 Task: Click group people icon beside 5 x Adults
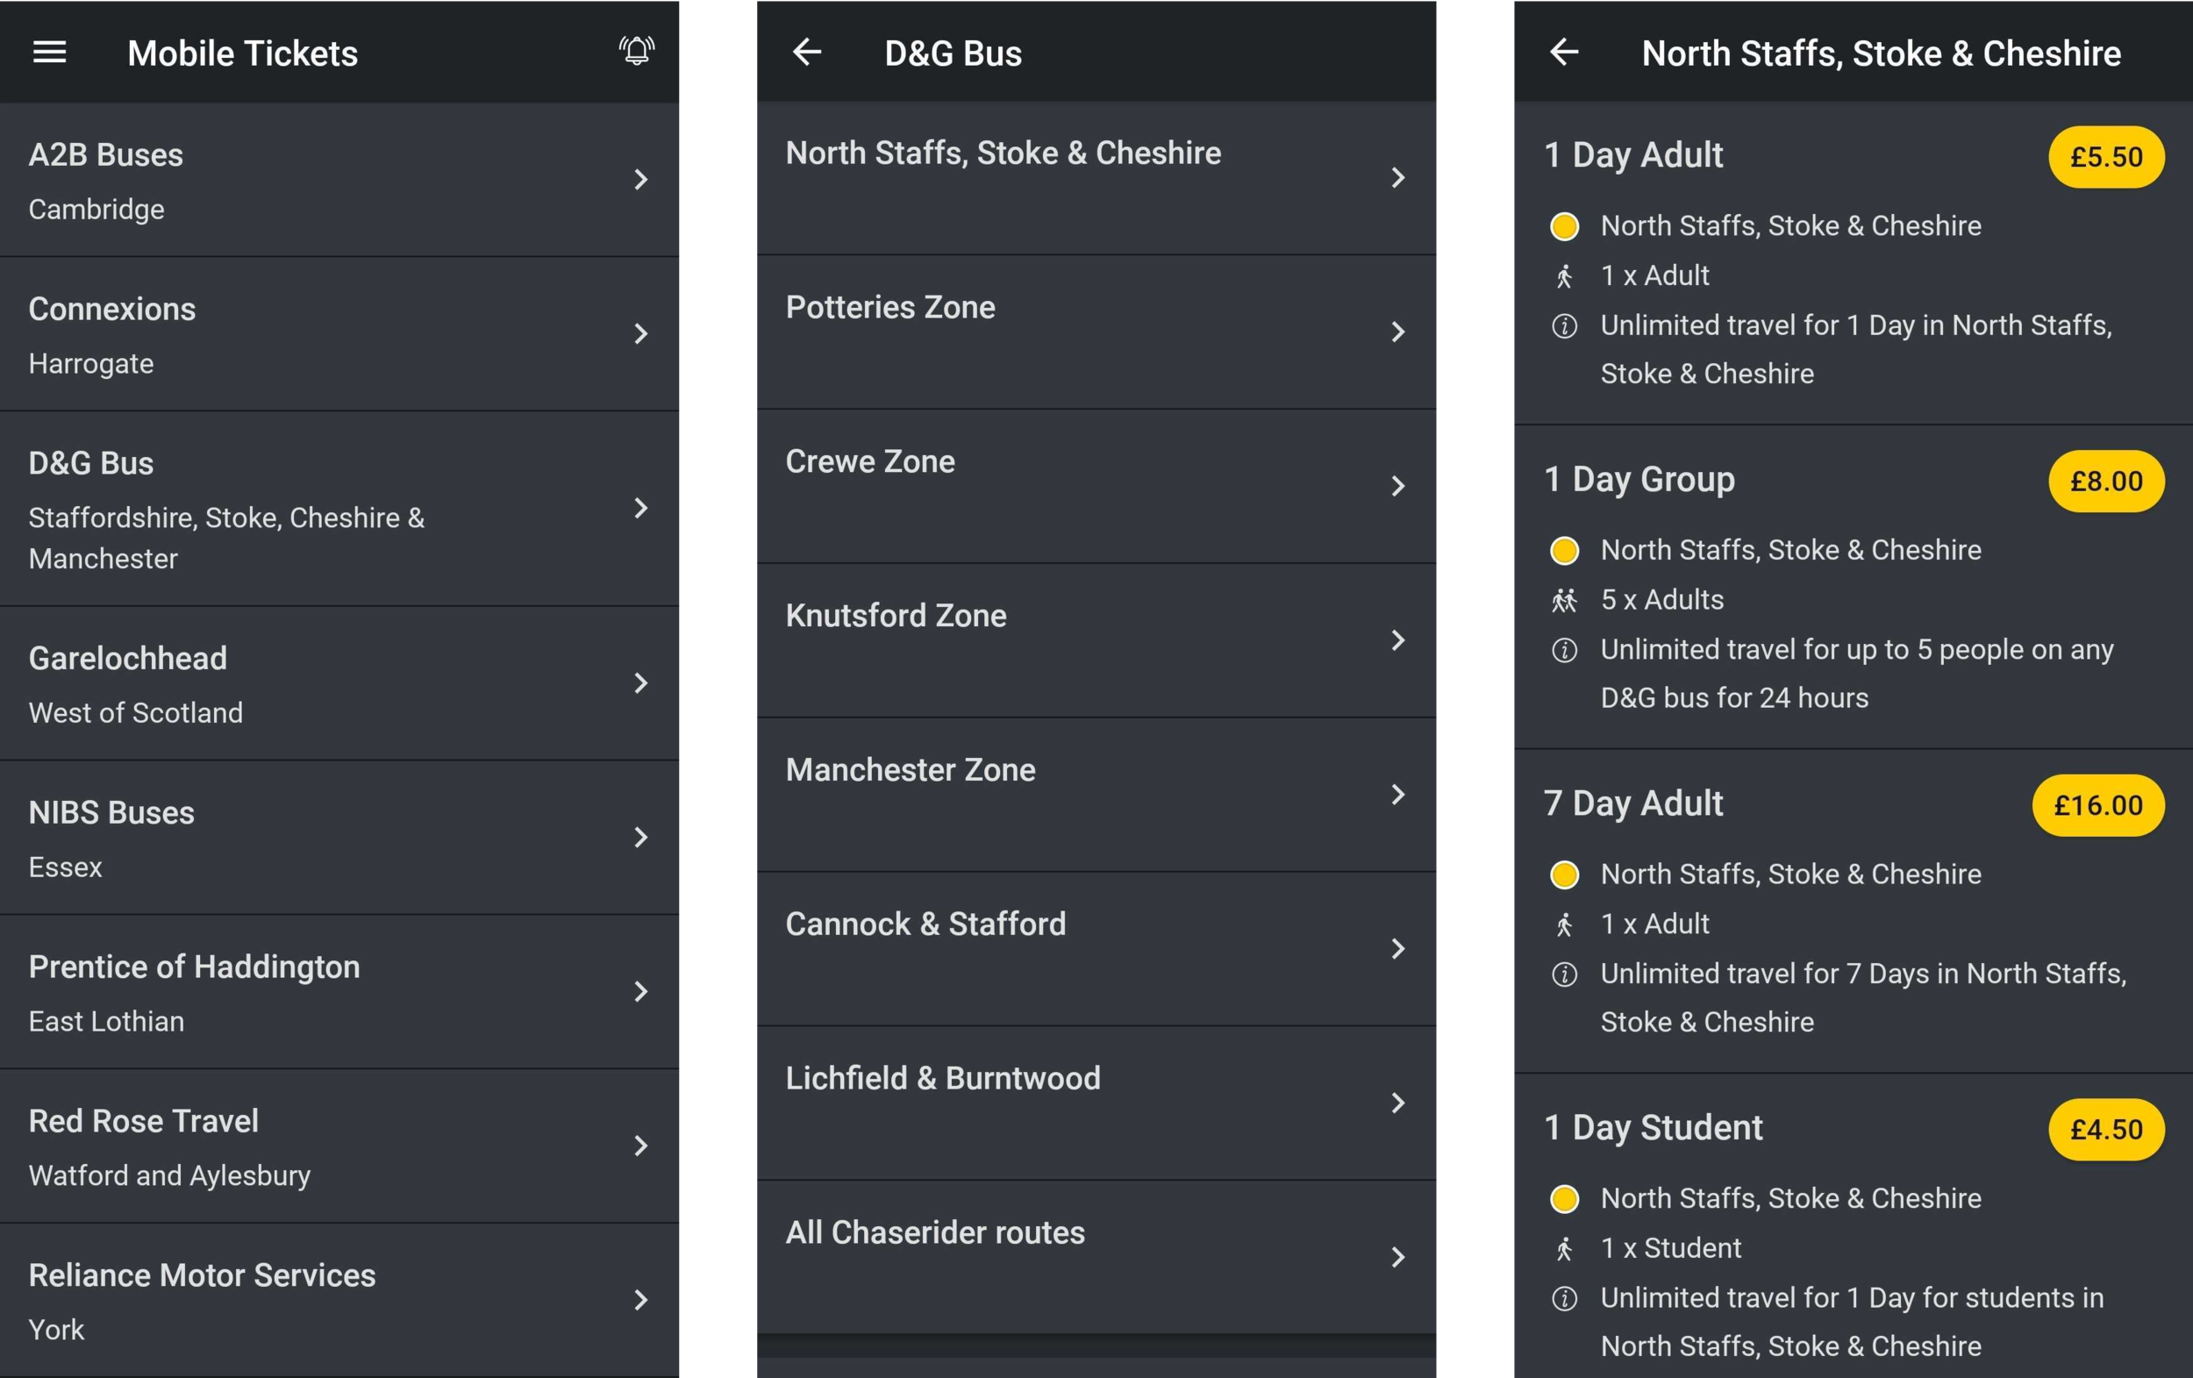coord(1564,600)
